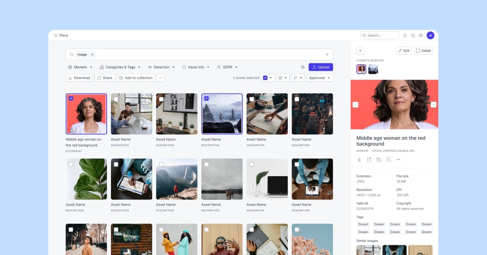Click the folder icon in the detail panel

click(379, 159)
